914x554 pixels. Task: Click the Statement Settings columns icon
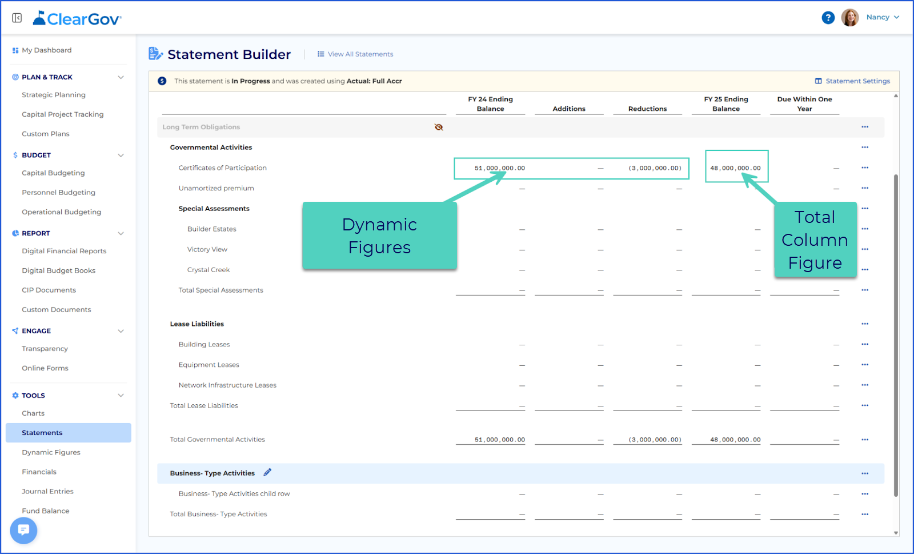(x=818, y=81)
